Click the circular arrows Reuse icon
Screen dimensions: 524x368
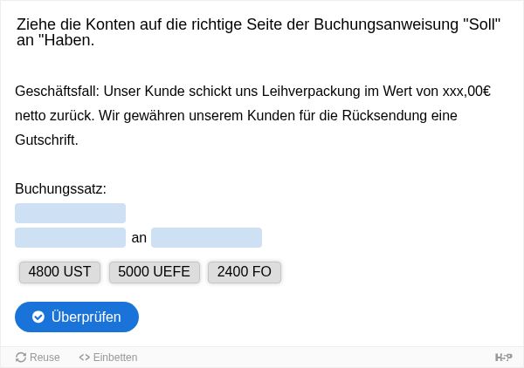[x=21, y=358]
